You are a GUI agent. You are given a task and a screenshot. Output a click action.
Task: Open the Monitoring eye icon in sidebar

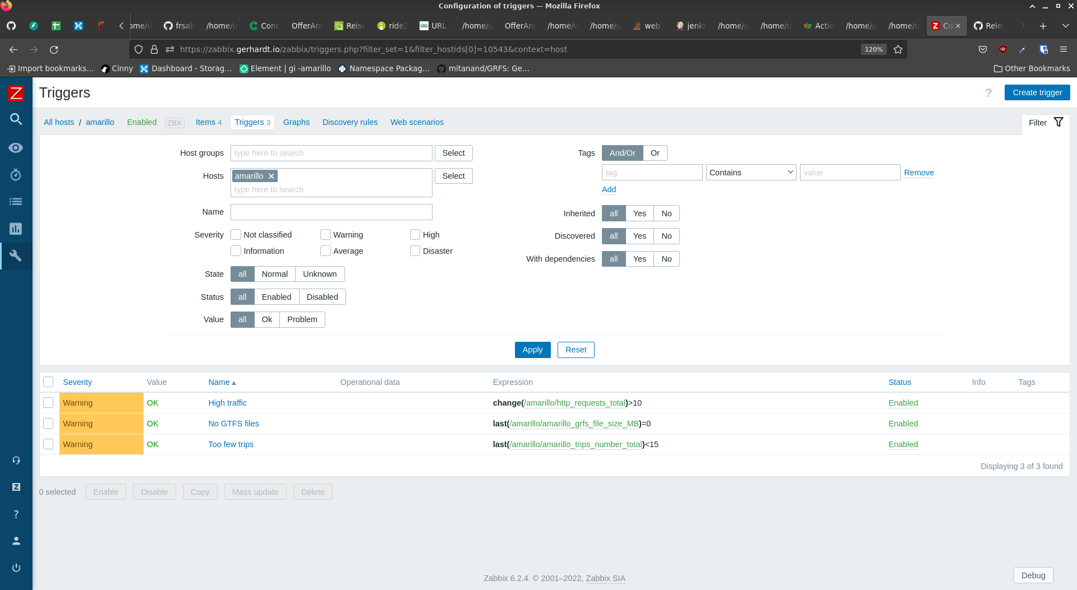(16, 148)
